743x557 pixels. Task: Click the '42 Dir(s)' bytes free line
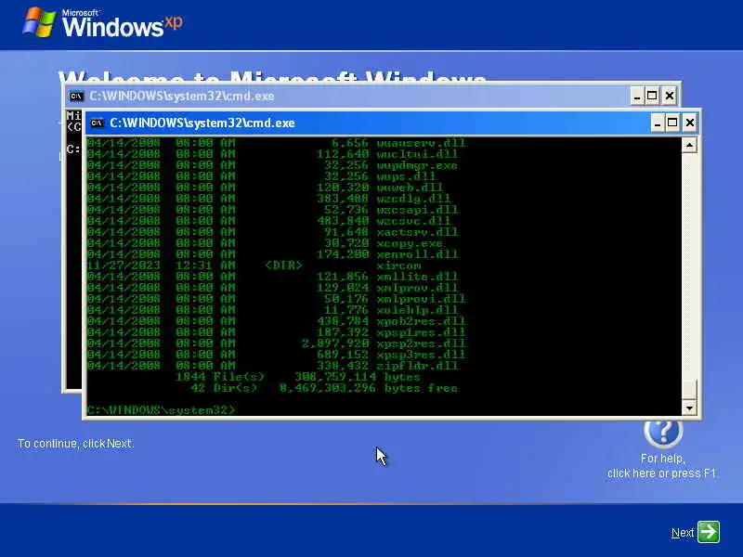pos(324,388)
